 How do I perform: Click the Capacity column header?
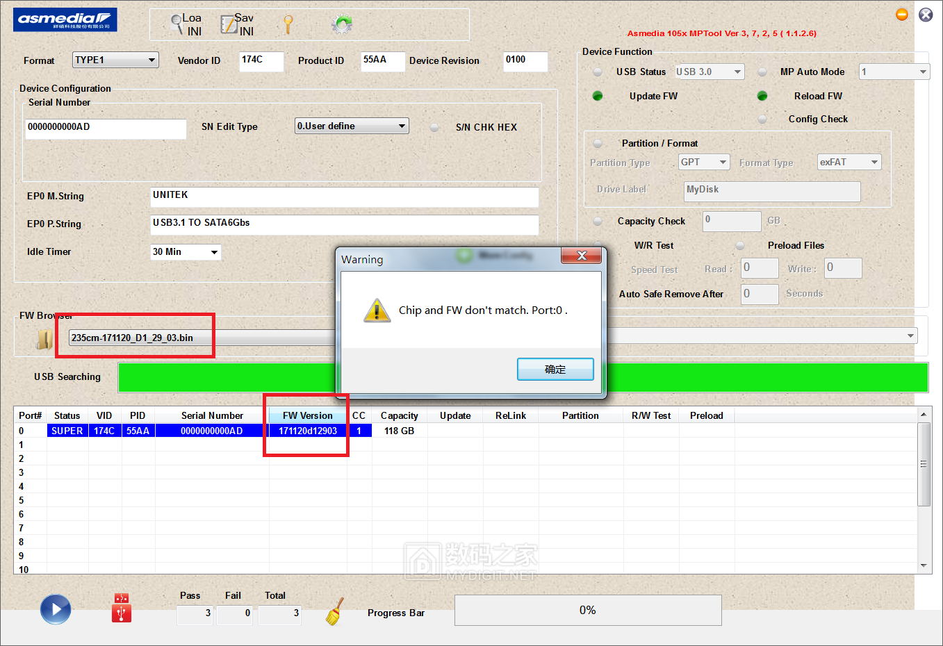399,415
